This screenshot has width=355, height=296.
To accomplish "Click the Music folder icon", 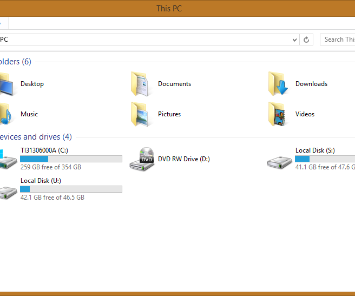I will [x=5, y=114].
